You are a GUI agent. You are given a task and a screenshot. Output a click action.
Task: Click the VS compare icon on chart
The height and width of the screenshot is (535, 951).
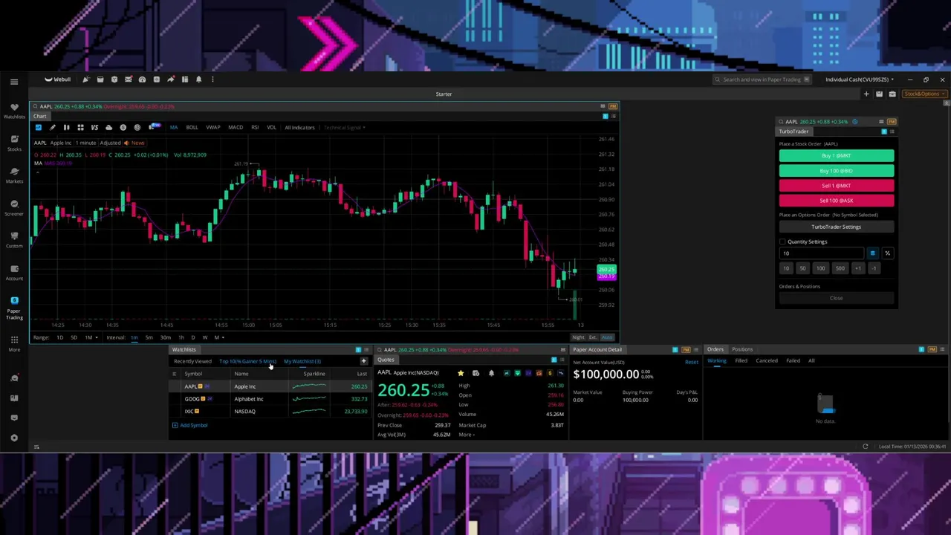(94, 128)
